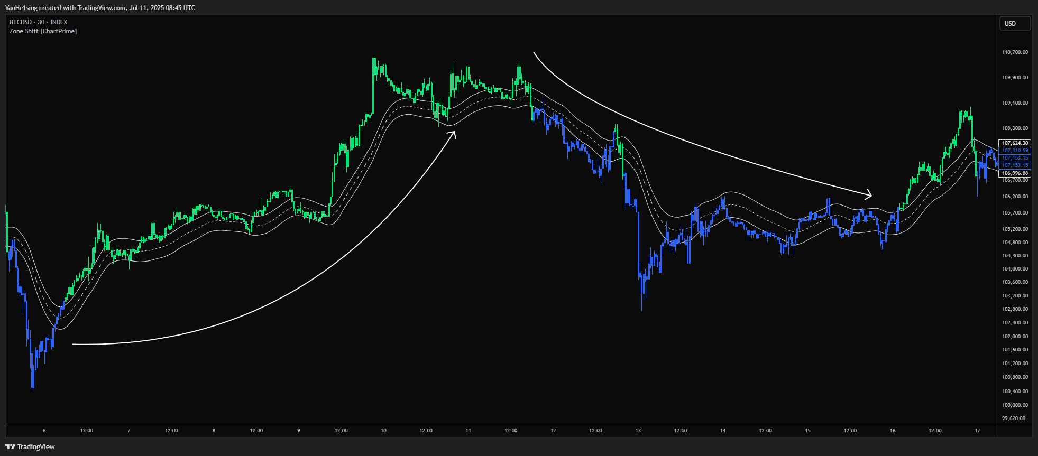This screenshot has height=456, width=1038.
Task: Click date label 14 on the time axis
Action: [x=723, y=431]
